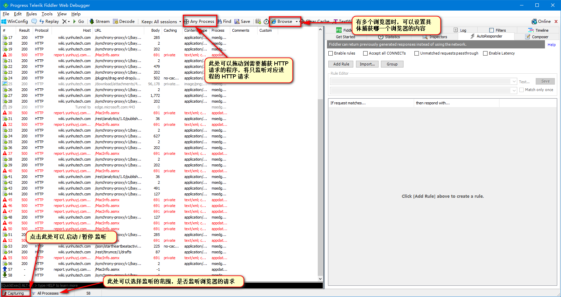
Task: Toggle Match only once checkbox
Action: click(521, 90)
